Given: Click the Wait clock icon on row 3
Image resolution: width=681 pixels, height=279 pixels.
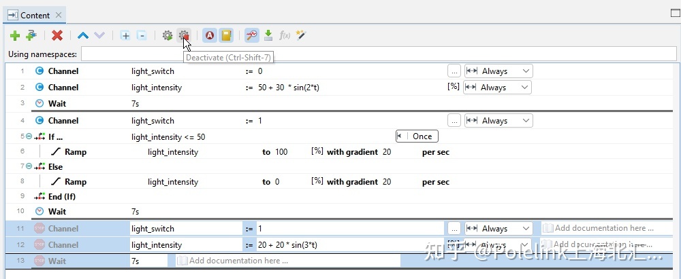Looking at the screenshot, I should [39, 104].
